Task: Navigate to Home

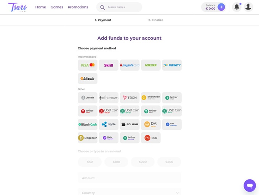Action: tap(40, 7)
